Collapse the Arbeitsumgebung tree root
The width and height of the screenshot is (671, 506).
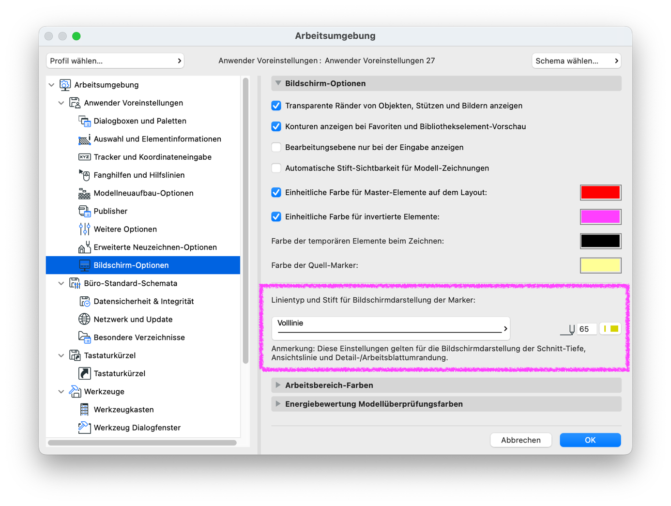[52, 85]
